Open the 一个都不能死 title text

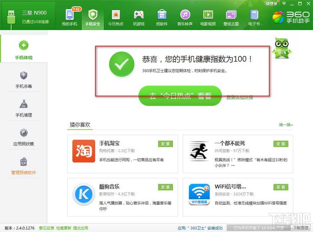click(x=230, y=143)
